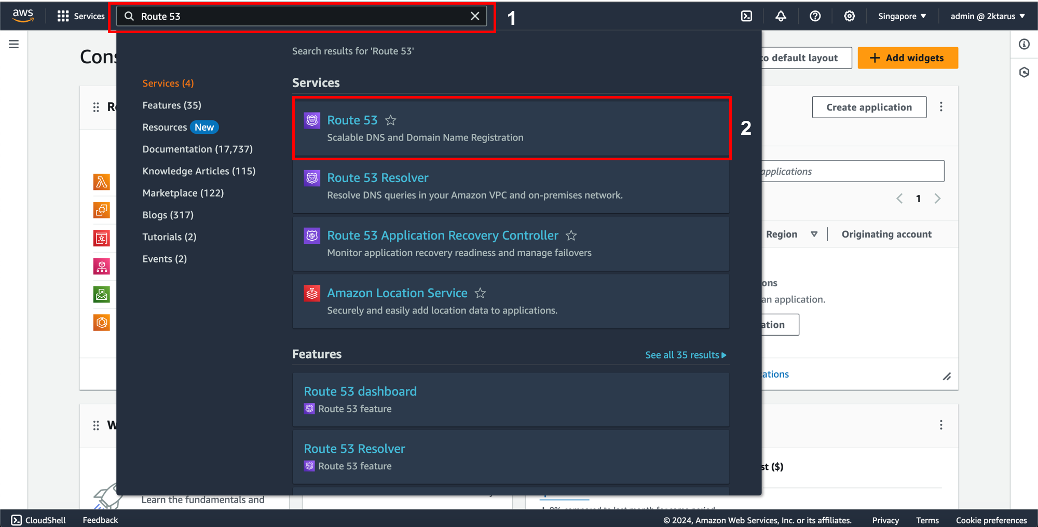Open Terms link in footer

click(927, 520)
